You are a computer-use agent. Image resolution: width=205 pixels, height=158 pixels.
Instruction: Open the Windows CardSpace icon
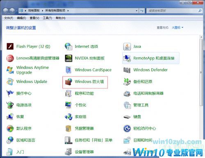(x=68, y=70)
